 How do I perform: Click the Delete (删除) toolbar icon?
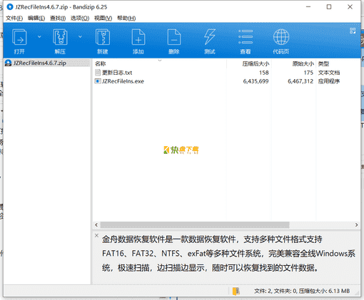[174, 37]
